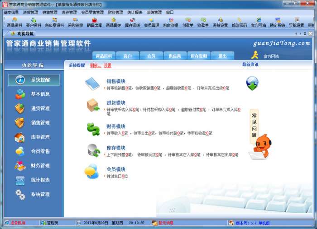Click the 供应商 tab button
Screen dimensions: 317x229
click(x=175, y=56)
